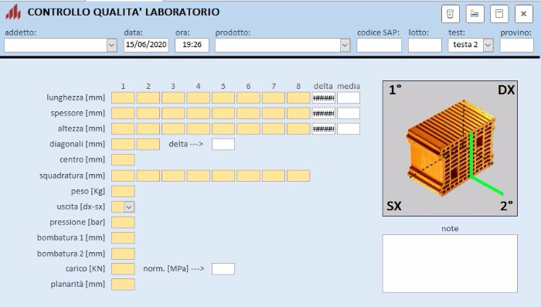Expand the prodotto combo box

(345, 46)
